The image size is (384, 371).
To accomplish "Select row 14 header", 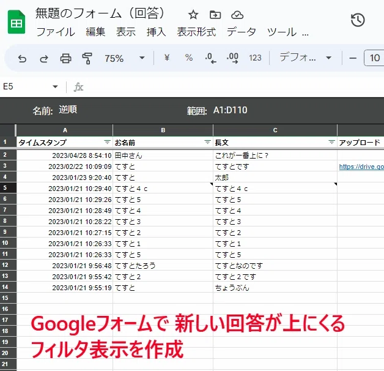I will [x=8, y=287].
